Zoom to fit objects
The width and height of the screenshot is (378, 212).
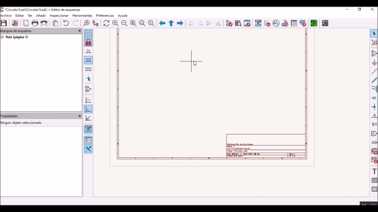coord(142,23)
